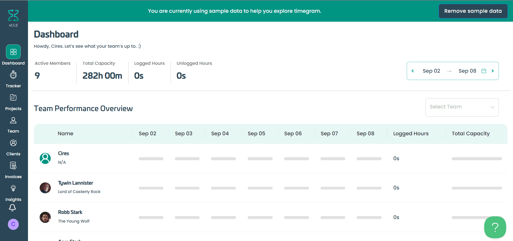Click 'Lord of Casterly Rock' subtitle

[79, 192]
